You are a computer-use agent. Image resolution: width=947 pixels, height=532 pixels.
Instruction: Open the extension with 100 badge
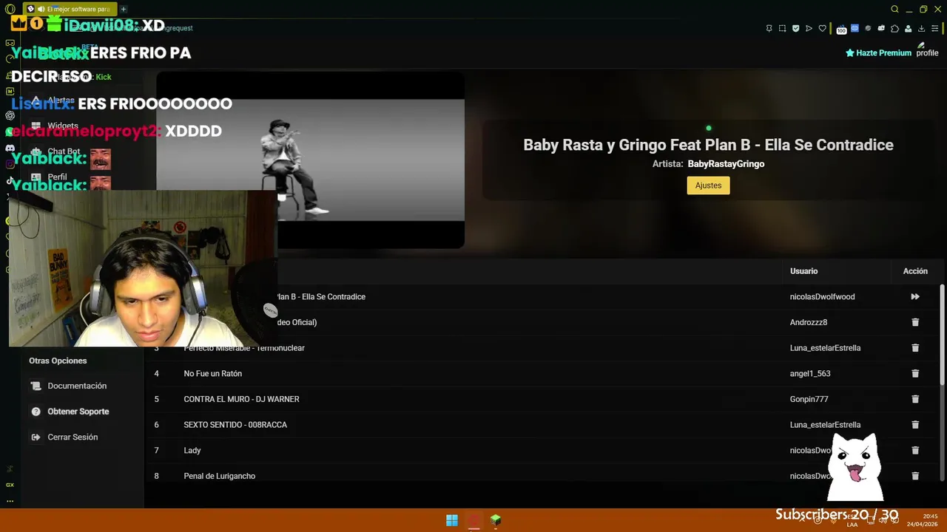(841, 30)
